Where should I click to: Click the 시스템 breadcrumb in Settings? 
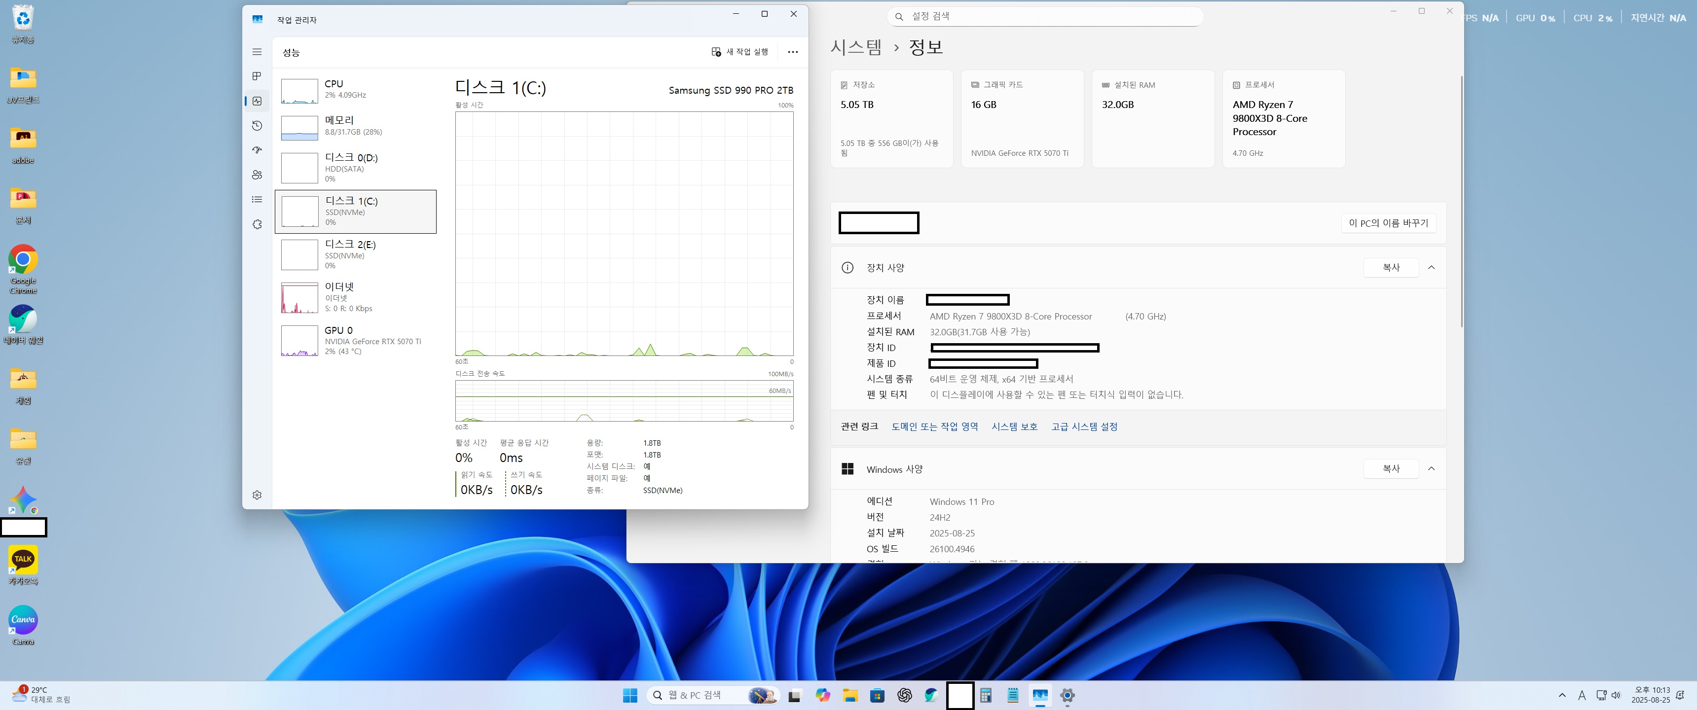click(x=856, y=47)
